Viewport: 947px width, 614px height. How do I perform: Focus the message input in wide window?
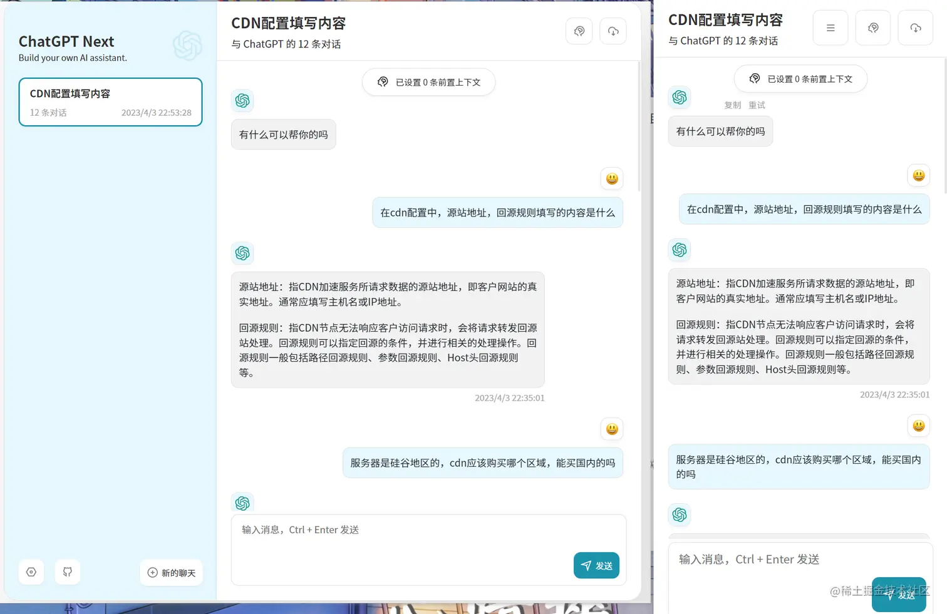(x=428, y=550)
